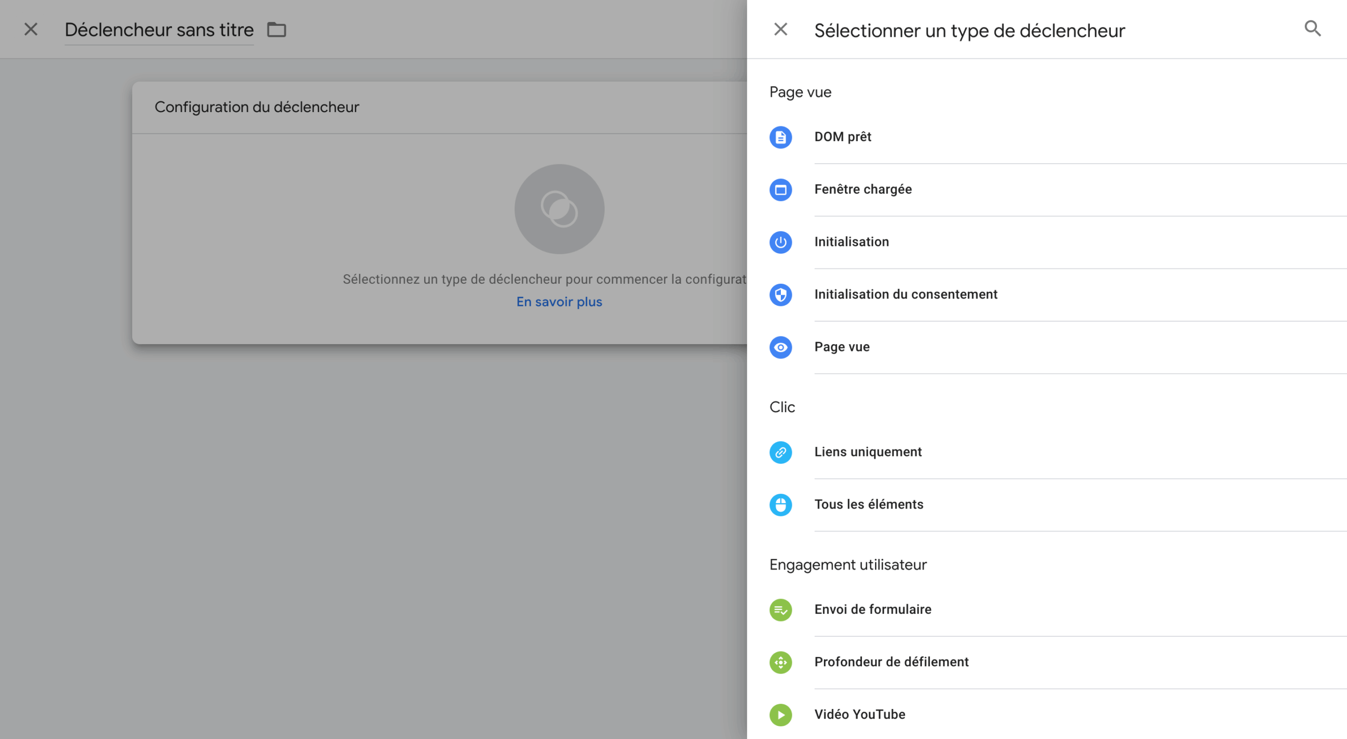The image size is (1347, 739).
Task: Open search in trigger type panel
Action: coord(1312,28)
